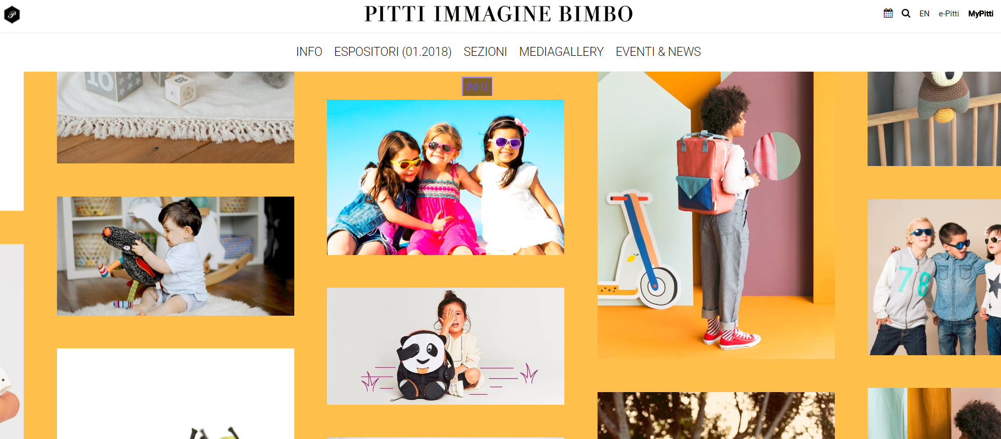Image resolution: width=1001 pixels, height=439 pixels.
Task: Click the search magnifier icon
Action: pos(906,14)
